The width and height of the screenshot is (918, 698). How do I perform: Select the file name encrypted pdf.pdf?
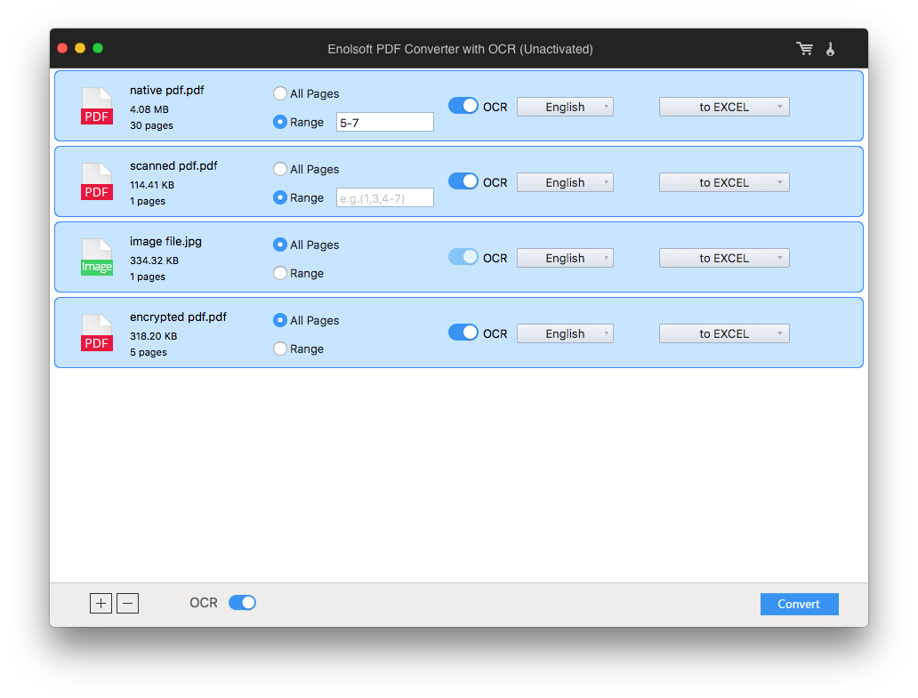178,317
